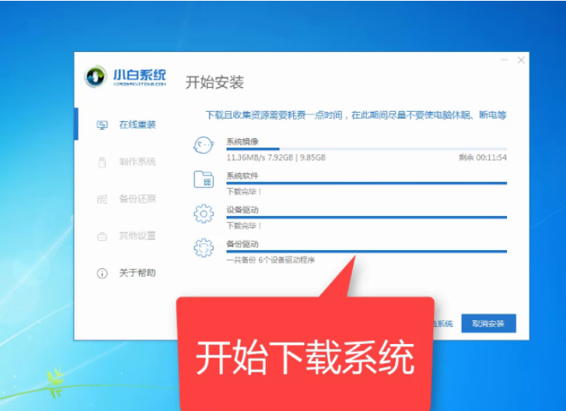Select the 备份还原 sidebar item
Image resolution: width=566 pixels, height=411 pixels.
point(137,199)
